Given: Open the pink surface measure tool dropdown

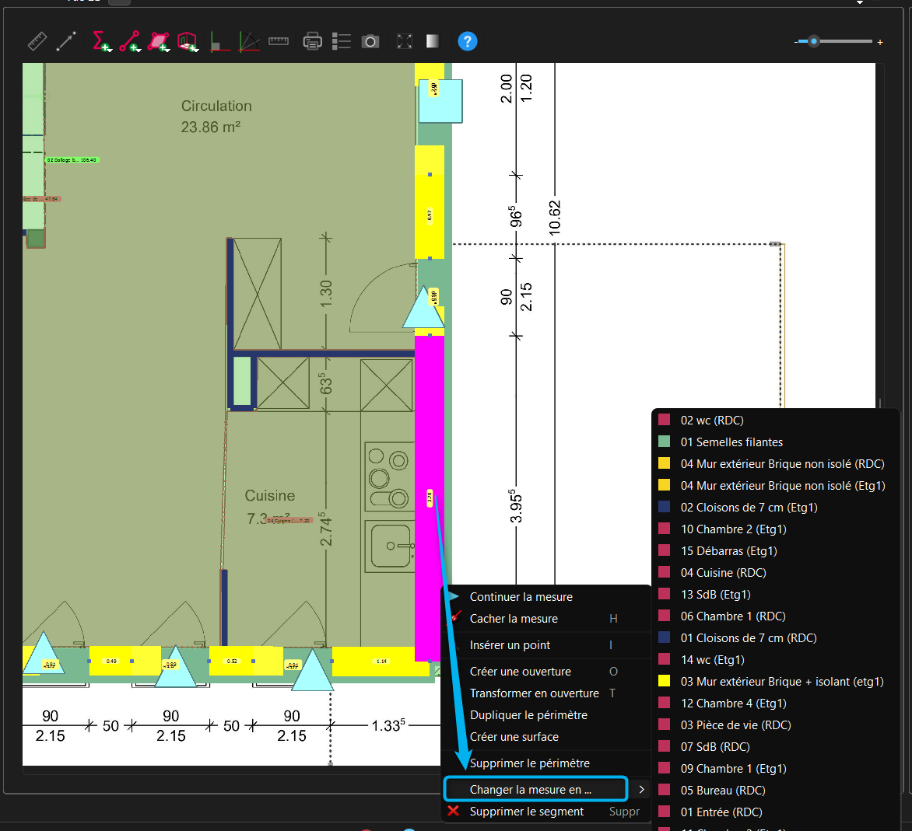Looking at the screenshot, I should click(159, 41).
